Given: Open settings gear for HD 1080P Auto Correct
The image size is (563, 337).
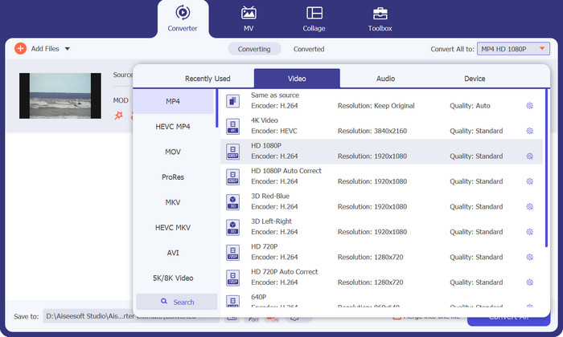Looking at the screenshot, I should [x=529, y=181].
